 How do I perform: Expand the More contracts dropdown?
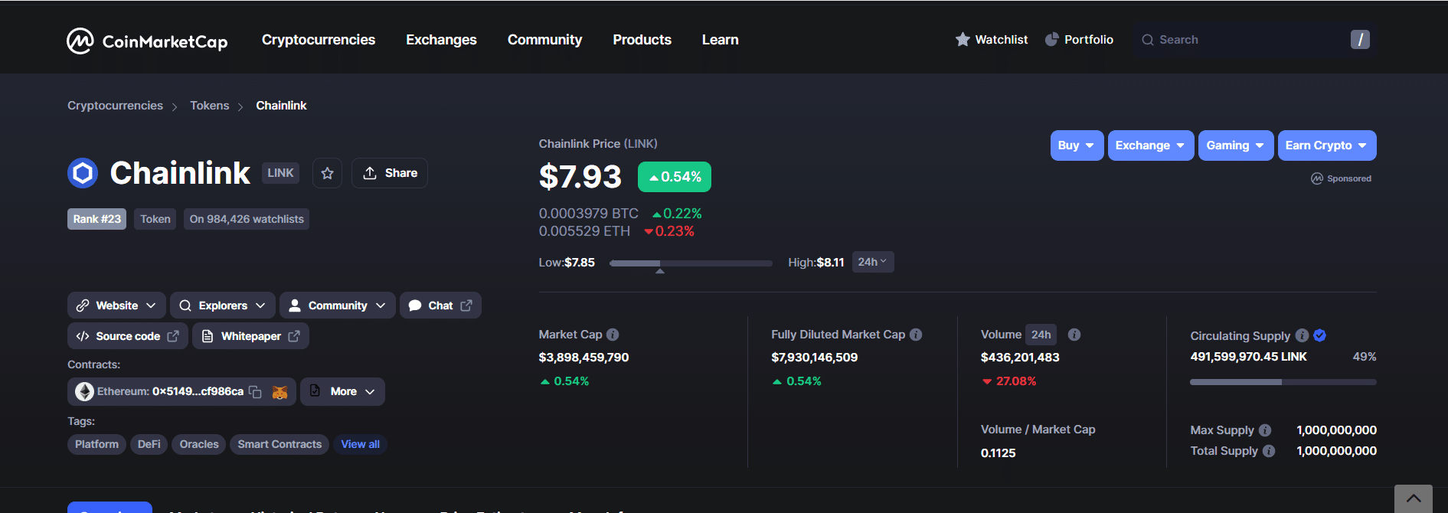coord(342,392)
